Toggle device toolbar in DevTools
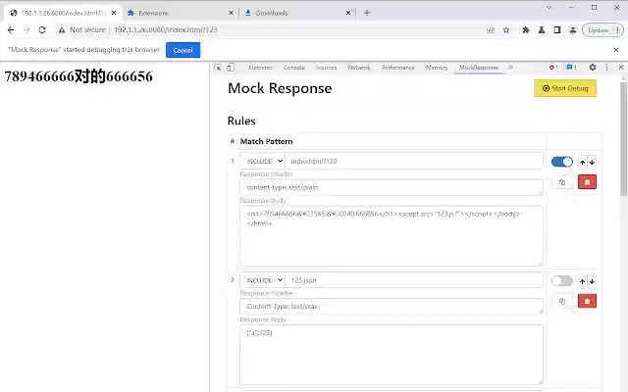This screenshot has height=392, width=628. [x=232, y=68]
